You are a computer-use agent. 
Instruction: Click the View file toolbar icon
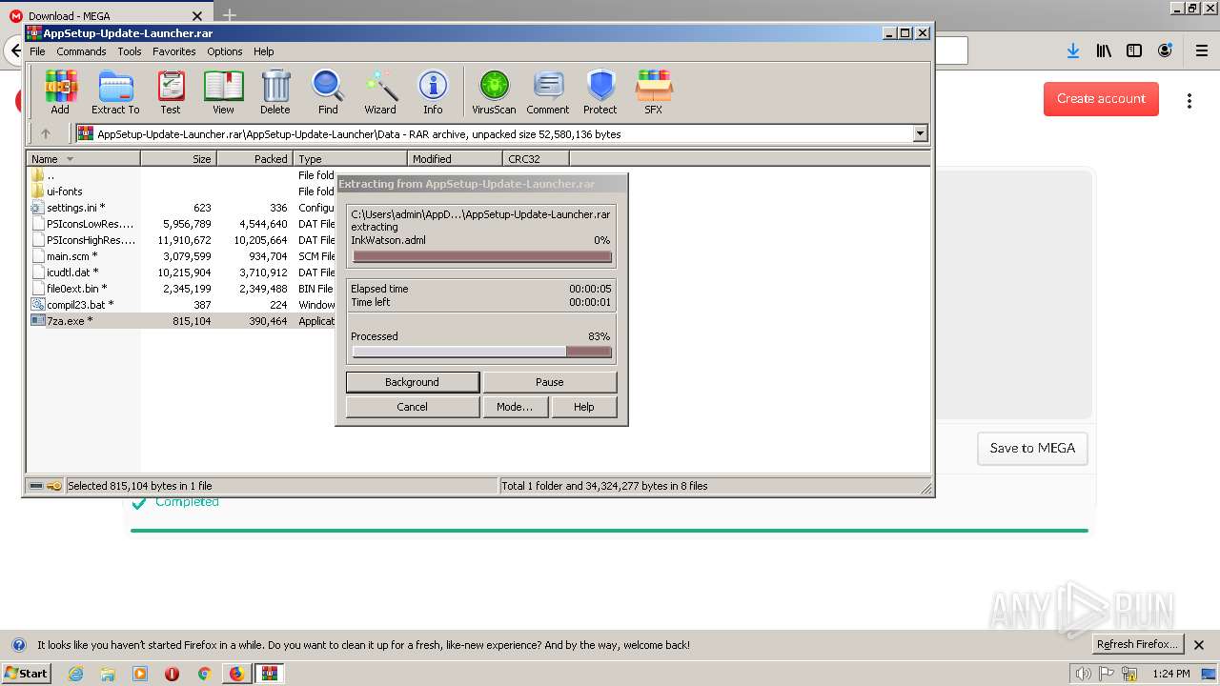[223, 92]
